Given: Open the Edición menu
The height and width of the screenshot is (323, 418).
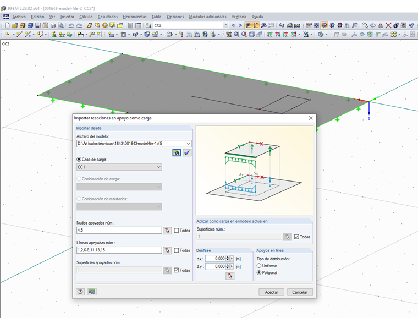Looking at the screenshot, I should pos(37,17).
